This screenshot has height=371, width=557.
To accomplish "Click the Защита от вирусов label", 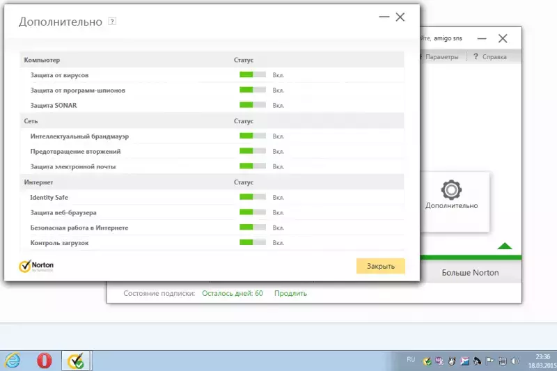I will [59, 75].
